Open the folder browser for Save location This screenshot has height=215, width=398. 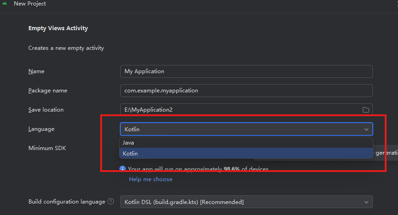[x=366, y=110]
